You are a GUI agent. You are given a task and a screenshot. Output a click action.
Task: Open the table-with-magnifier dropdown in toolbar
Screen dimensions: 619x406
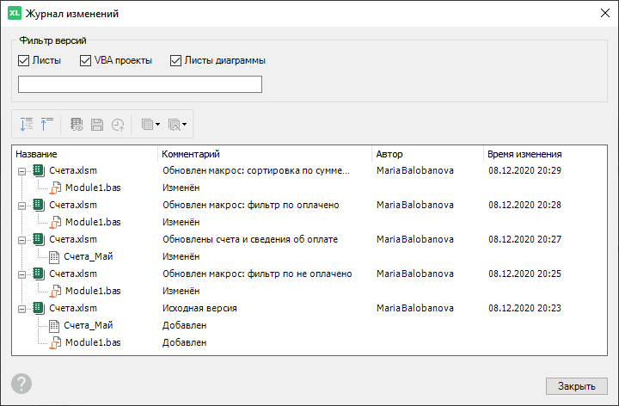tap(179, 124)
